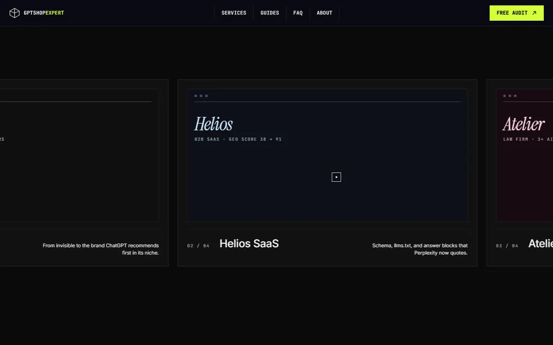
Task: Click the Helios SaaS title
Action: (x=249, y=243)
